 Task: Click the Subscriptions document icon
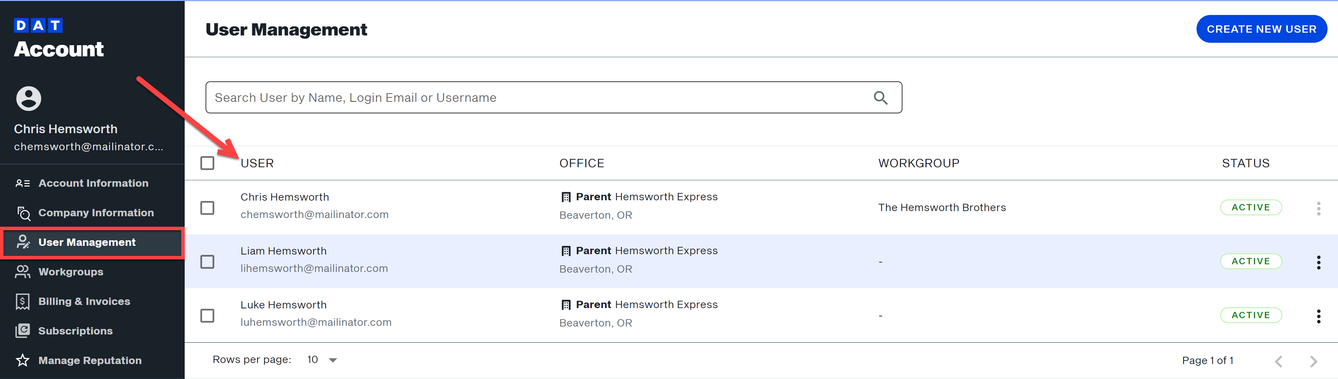tap(23, 330)
